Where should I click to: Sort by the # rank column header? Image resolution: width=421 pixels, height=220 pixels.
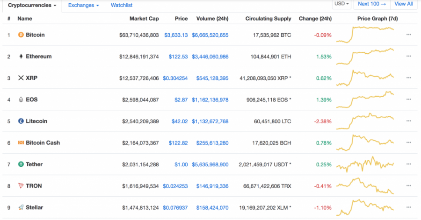(x=9, y=19)
